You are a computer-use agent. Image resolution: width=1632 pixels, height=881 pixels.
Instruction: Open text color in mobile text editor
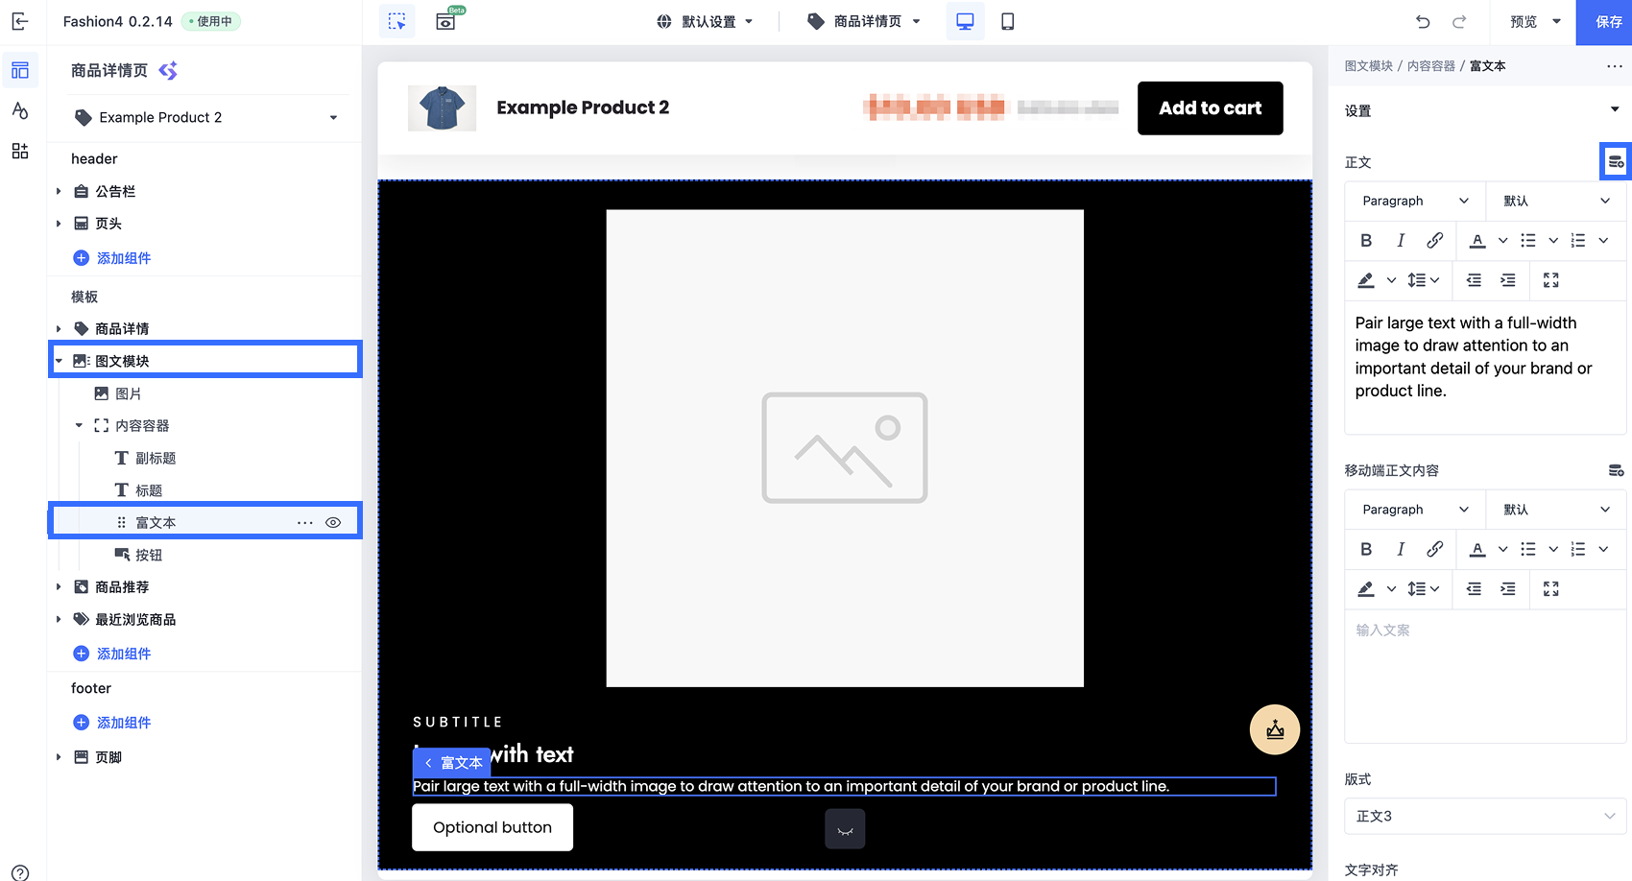(x=1478, y=549)
